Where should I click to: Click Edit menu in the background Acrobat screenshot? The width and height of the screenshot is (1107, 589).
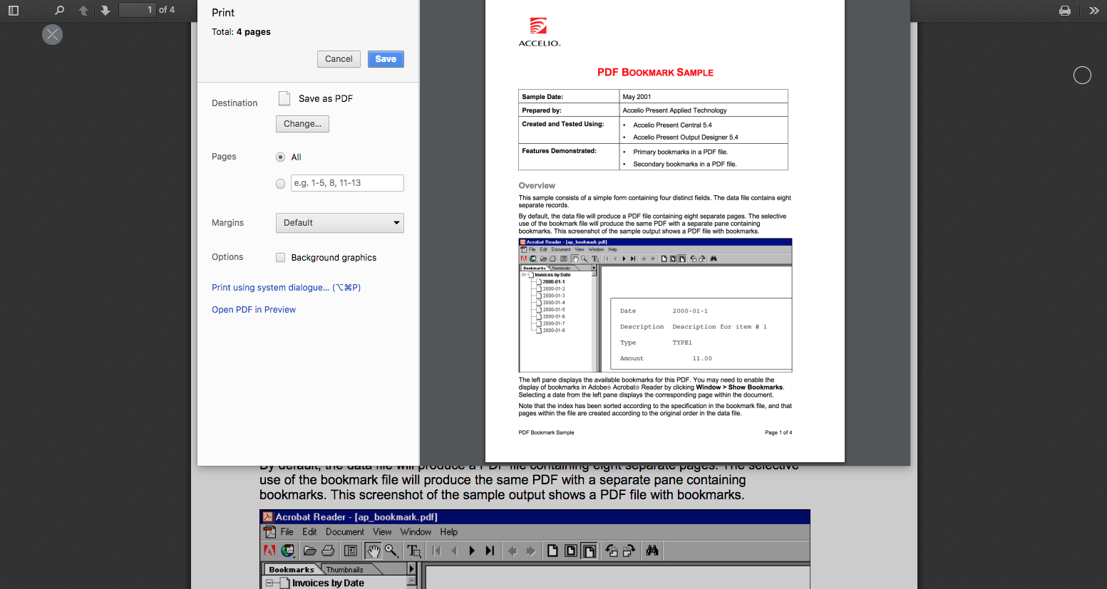pyautogui.click(x=309, y=532)
